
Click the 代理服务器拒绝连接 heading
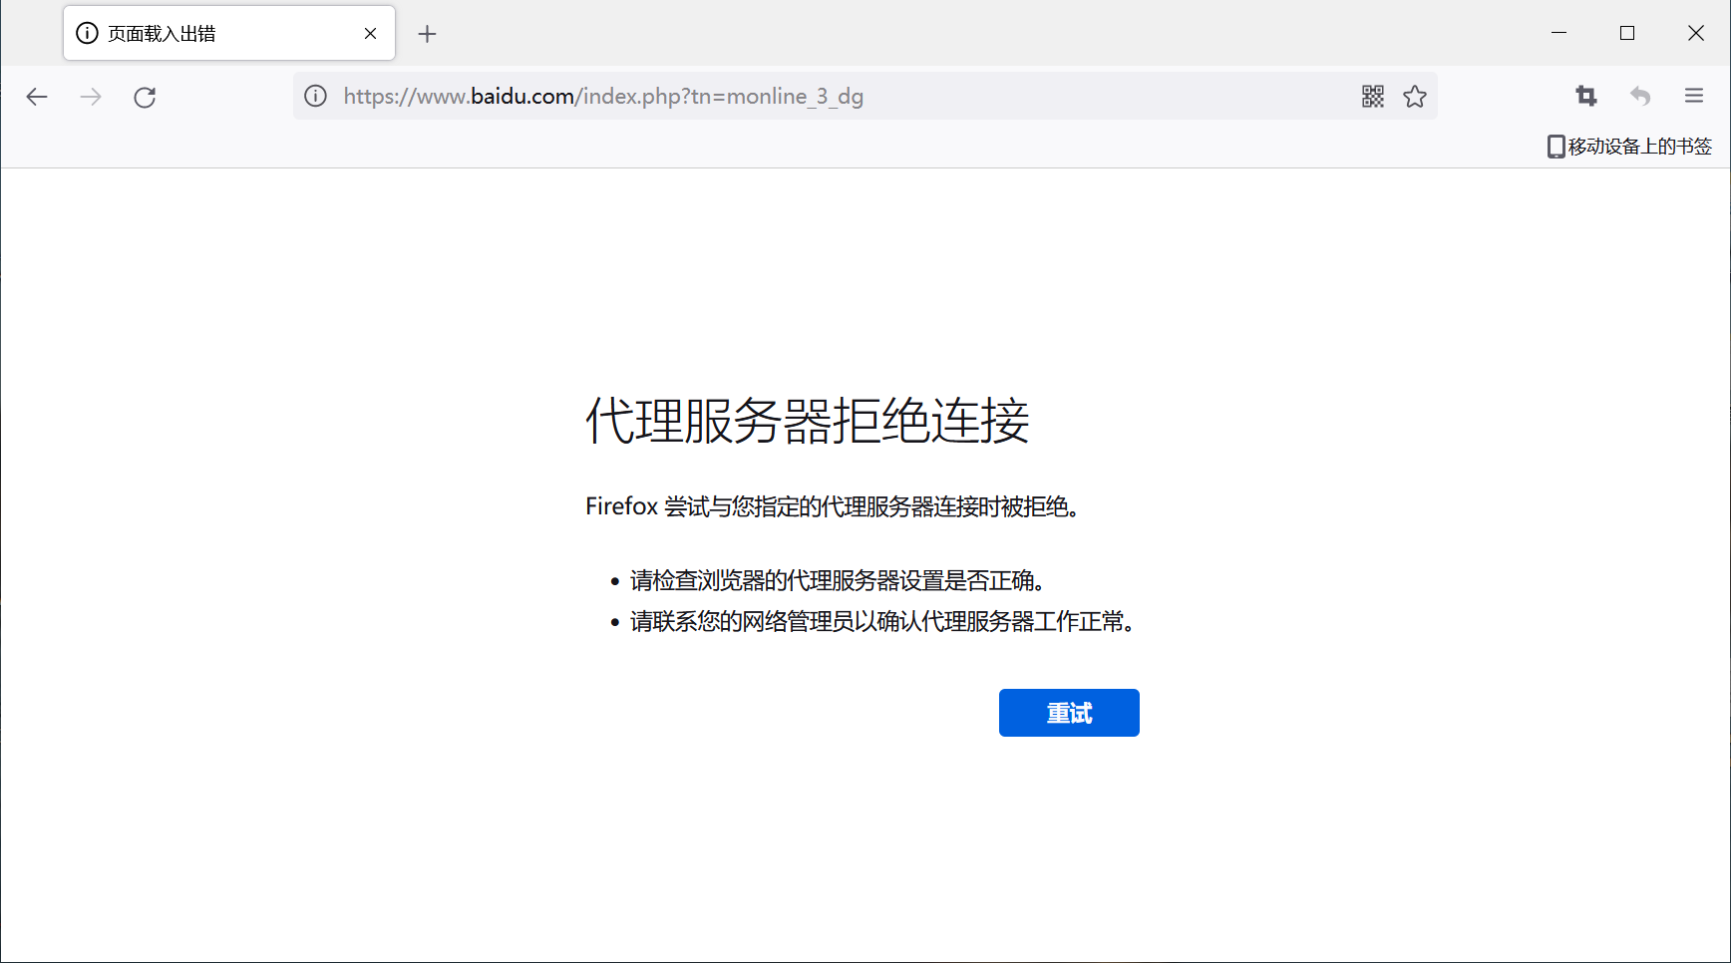[x=807, y=421]
